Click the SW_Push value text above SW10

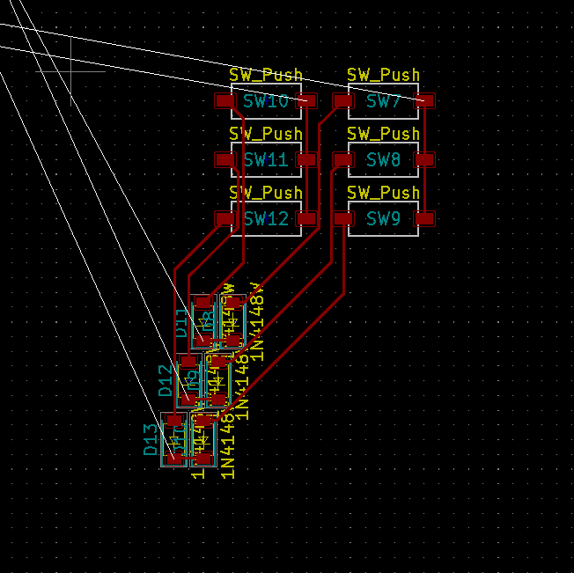click(266, 76)
